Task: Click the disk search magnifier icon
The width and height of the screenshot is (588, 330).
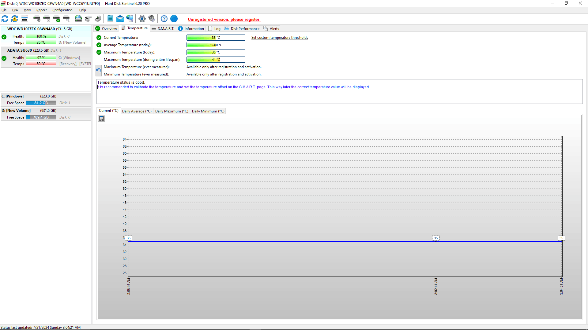Action: point(66,19)
